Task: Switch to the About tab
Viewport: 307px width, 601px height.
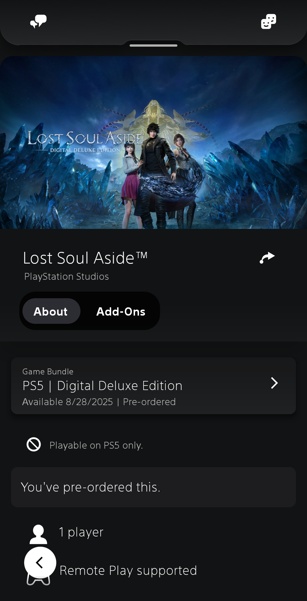Action: pos(51,311)
